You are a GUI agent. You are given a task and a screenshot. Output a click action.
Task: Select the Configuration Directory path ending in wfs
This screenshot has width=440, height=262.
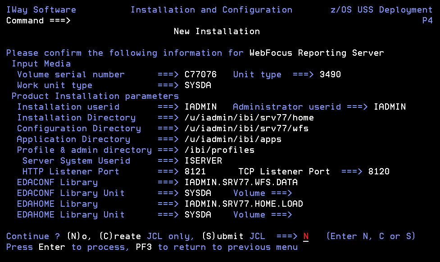246,128
